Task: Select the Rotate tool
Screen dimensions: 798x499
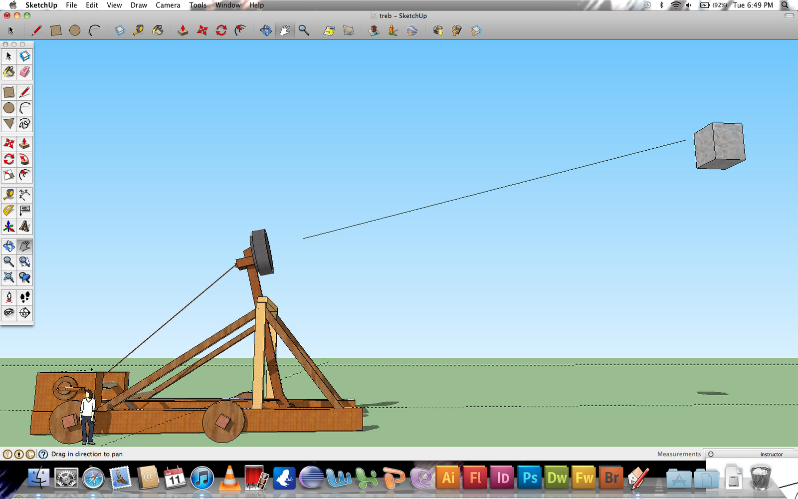Action: tap(8, 160)
